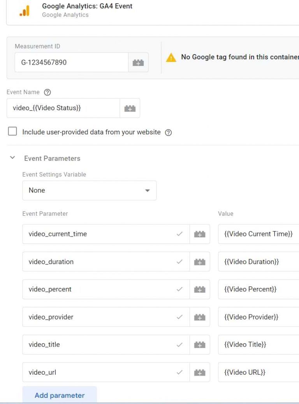Click the variable picker for video_title parameter

point(199,344)
